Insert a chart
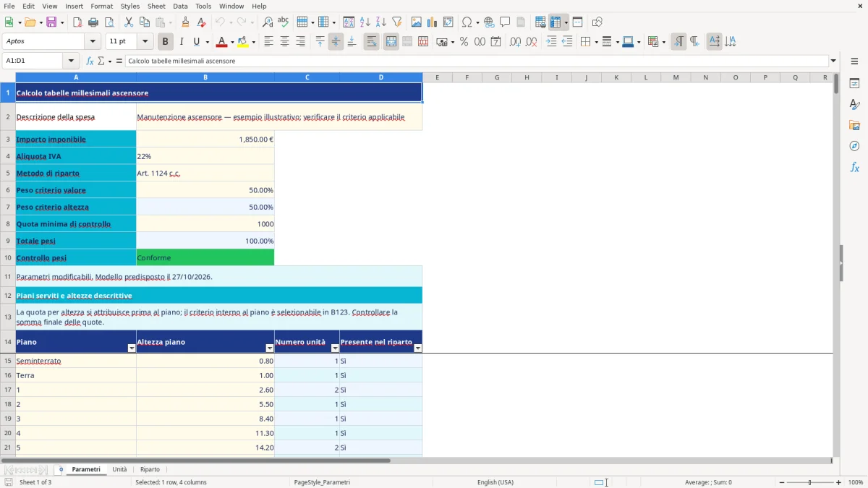This screenshot has width=868, height=488. pos(433,22)
